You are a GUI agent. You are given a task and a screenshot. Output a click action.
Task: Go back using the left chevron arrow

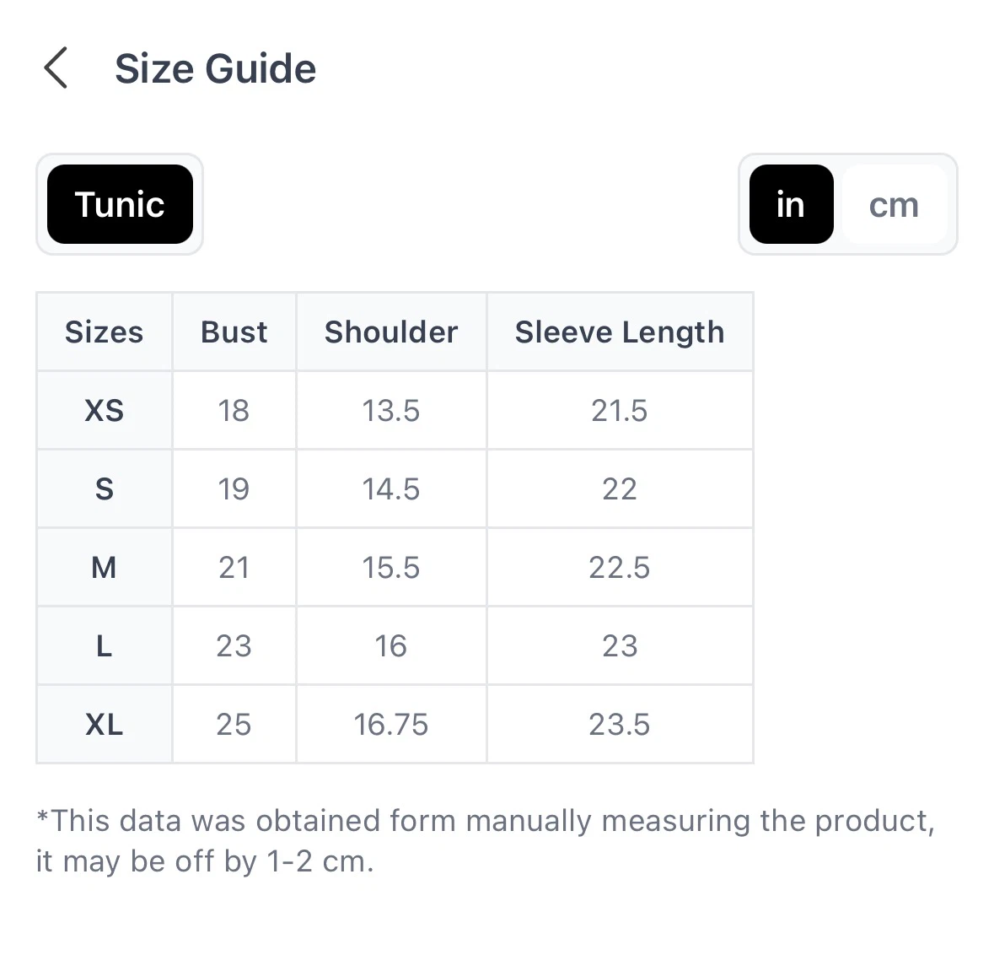(x=56, y=67)
